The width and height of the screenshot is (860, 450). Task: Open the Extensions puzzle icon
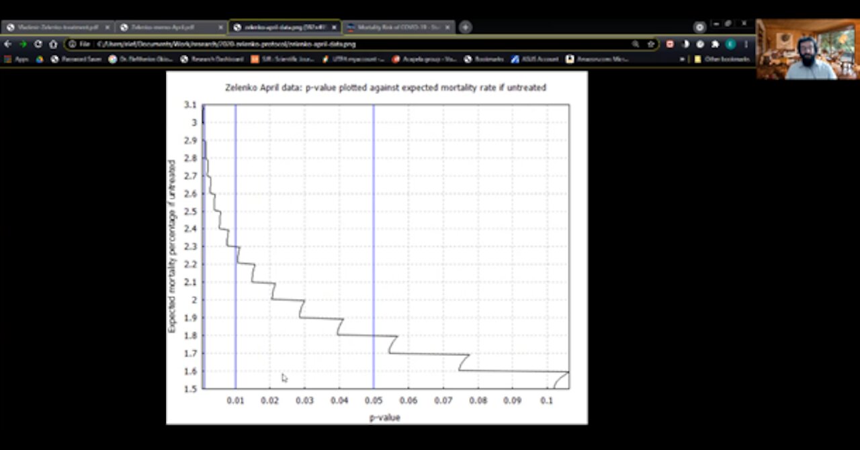715,44
